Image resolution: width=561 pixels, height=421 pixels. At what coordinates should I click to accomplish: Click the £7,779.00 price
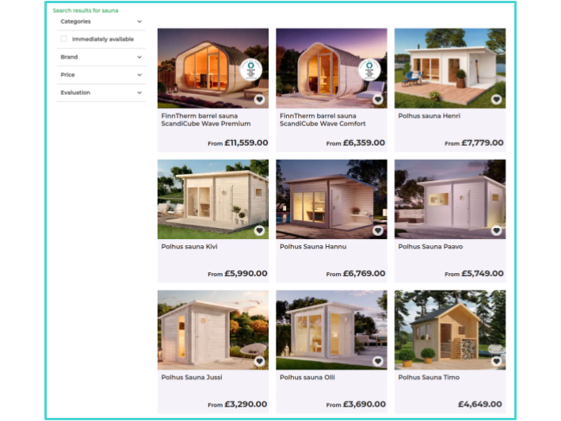pos(483,143)
